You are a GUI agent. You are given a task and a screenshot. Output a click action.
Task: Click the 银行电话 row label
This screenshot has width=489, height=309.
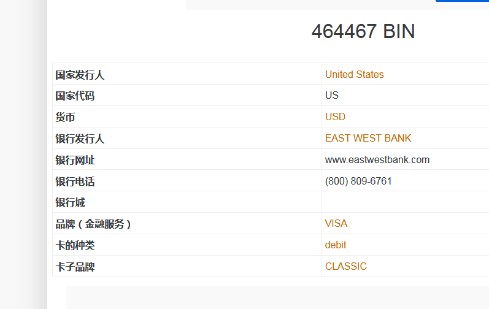tap(75, 181)
